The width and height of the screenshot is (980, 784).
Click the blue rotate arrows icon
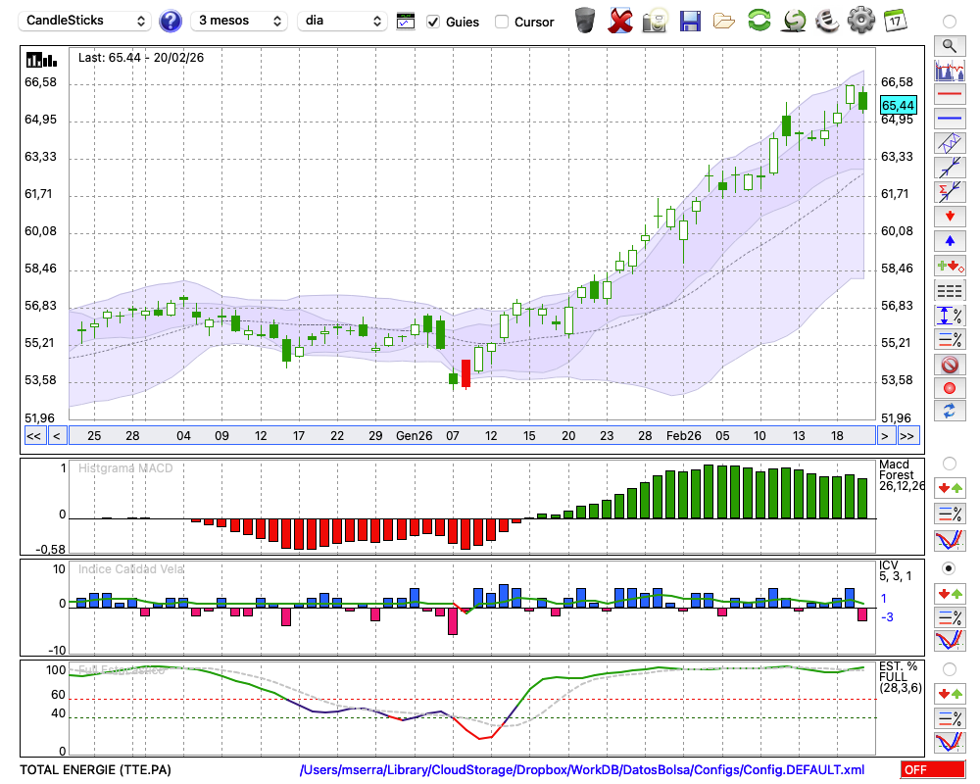pyautogui.click(x=950, y=412)
